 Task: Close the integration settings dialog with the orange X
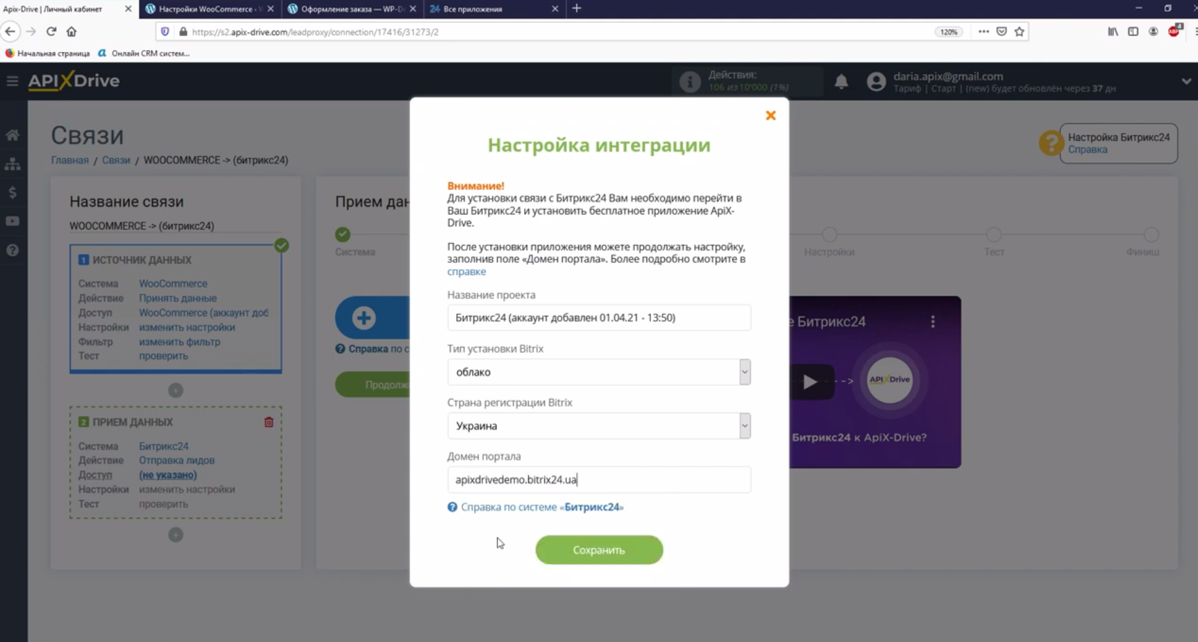click(x=770, y=115)
